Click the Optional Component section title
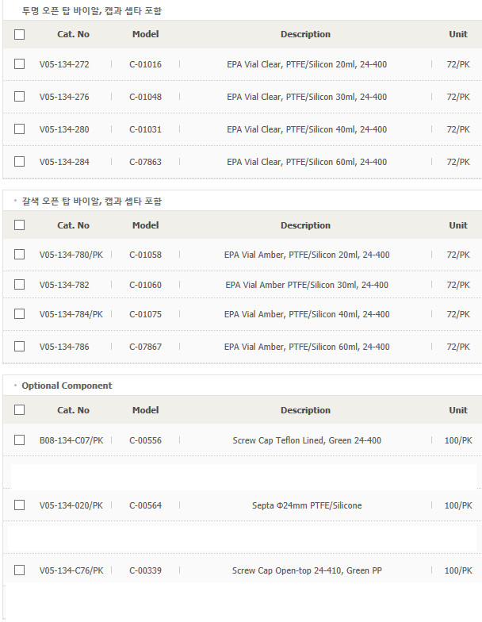The width and height of the screenshot is (482, 622). (x=67, y=386)
